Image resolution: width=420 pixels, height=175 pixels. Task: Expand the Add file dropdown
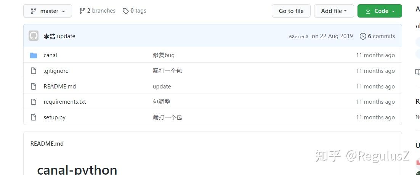coord(334,11)
